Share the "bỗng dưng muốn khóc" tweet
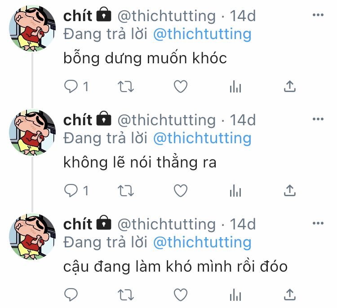The image size is (337, 308). 290,86
